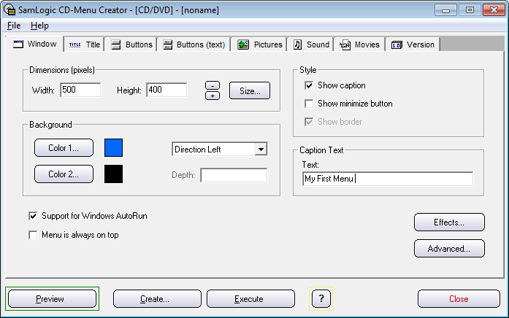Open the Help menu
The width and height of the screenshot is (509, 318).
pyautogui.click(x=39, y=26)
